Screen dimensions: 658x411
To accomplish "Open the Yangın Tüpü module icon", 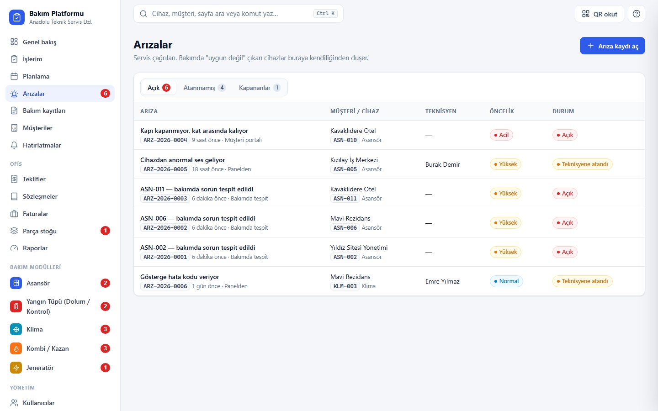I will [16, 306].
